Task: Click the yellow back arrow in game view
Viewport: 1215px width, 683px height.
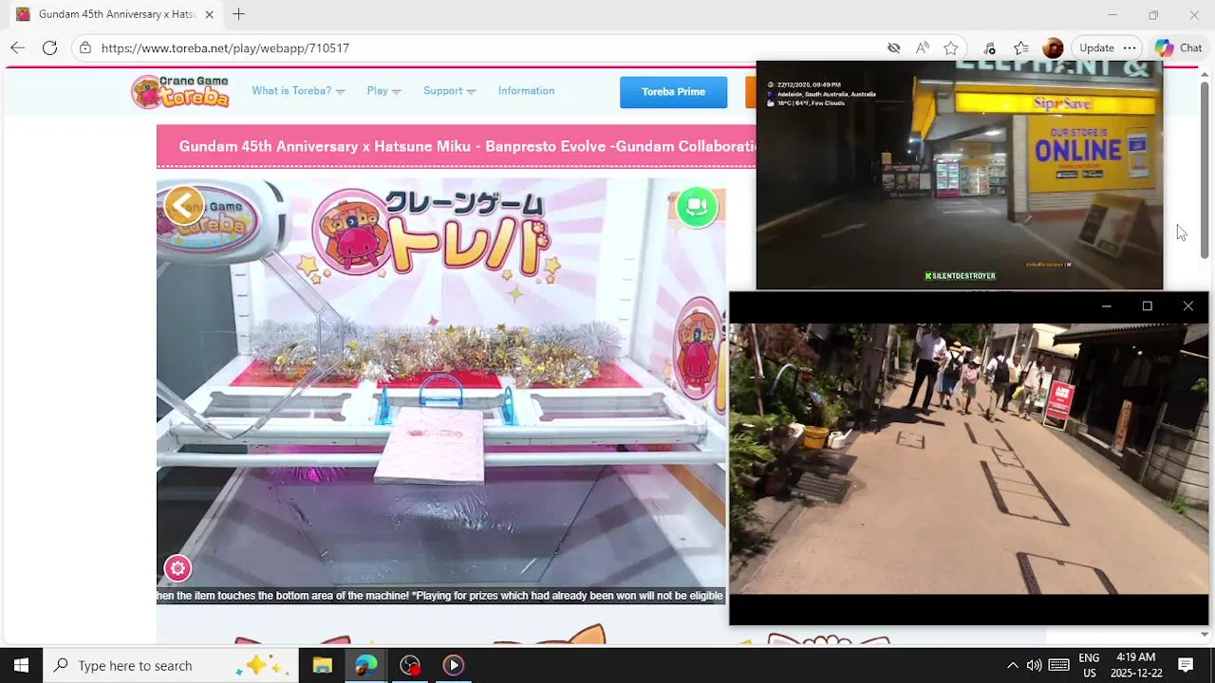Action: (x=183, y=205)
